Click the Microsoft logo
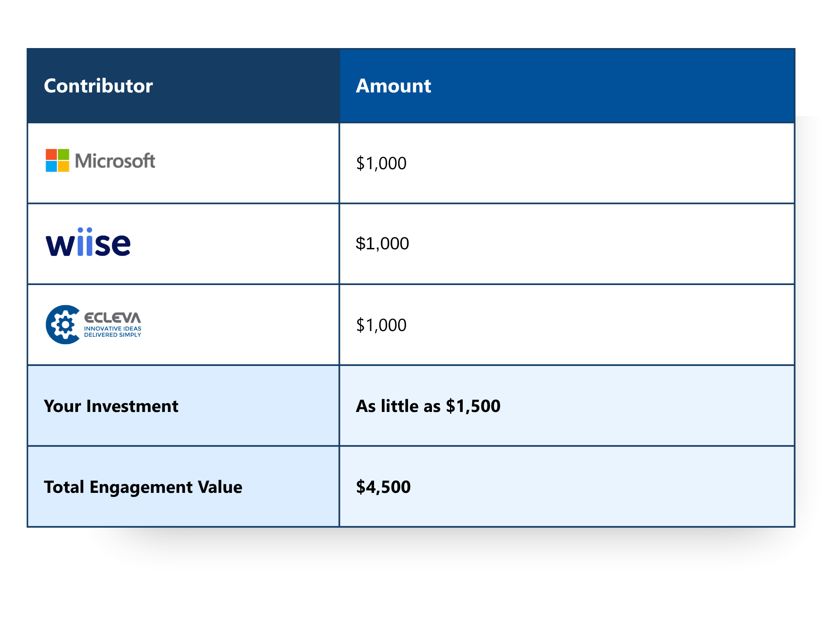Screen dimensions: 822x644 (100, 160)
